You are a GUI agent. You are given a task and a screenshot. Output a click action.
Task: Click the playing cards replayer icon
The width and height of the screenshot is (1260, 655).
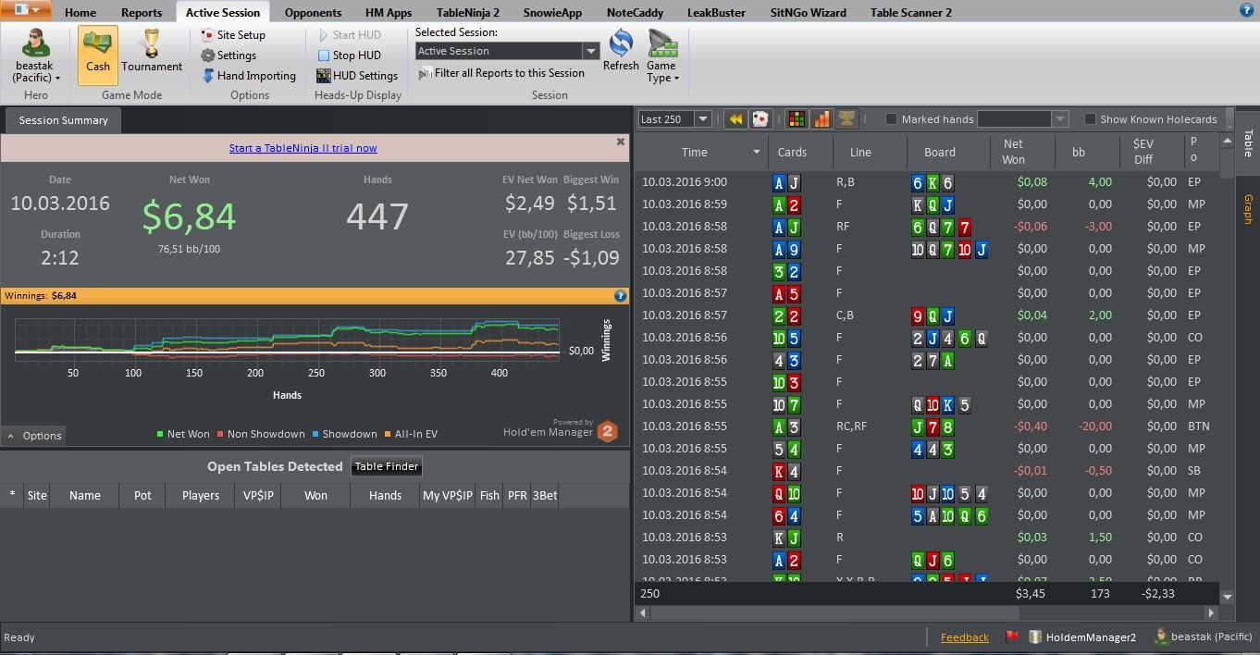pos(760,119)
